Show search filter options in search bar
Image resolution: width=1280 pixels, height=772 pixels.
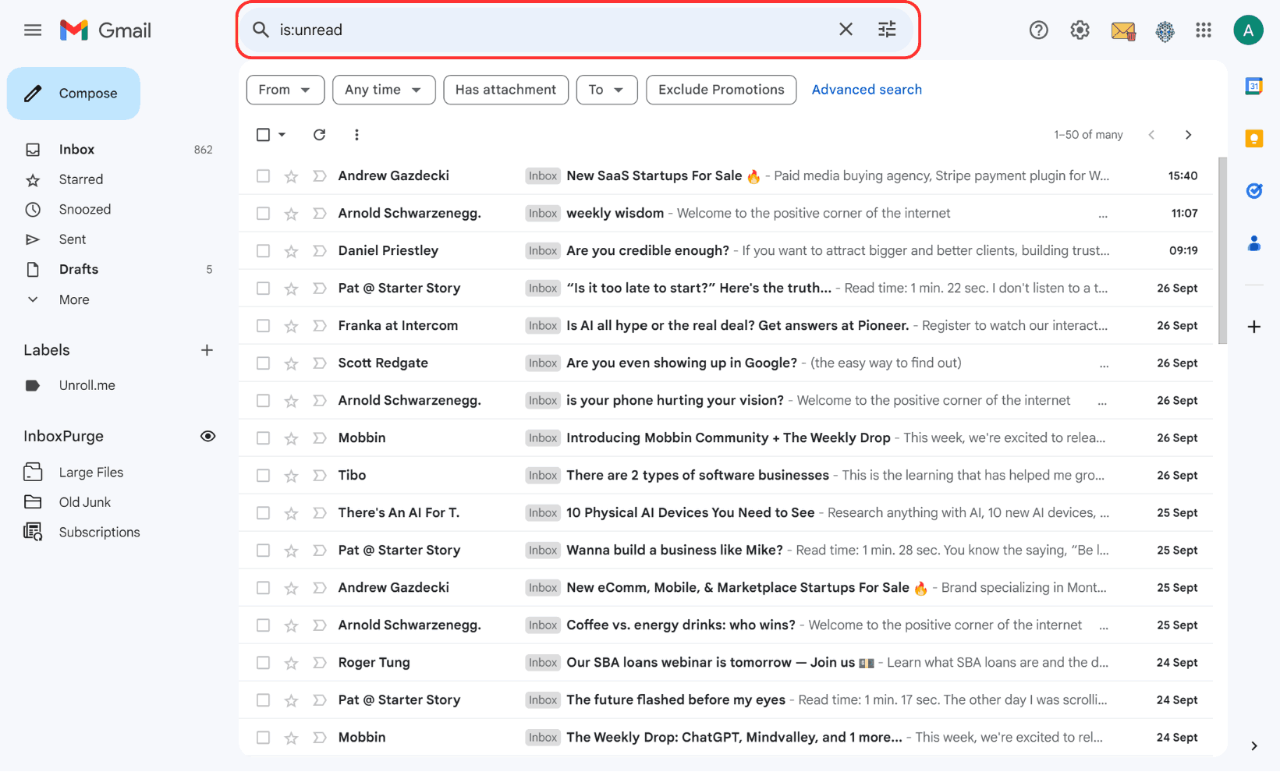[886, 29]
